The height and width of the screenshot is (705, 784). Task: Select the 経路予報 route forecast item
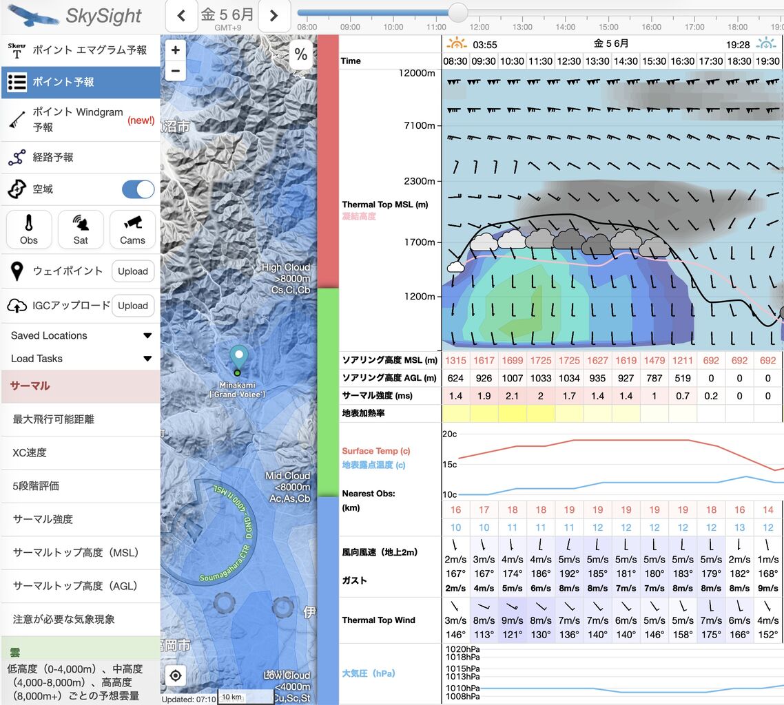(81, 158)
